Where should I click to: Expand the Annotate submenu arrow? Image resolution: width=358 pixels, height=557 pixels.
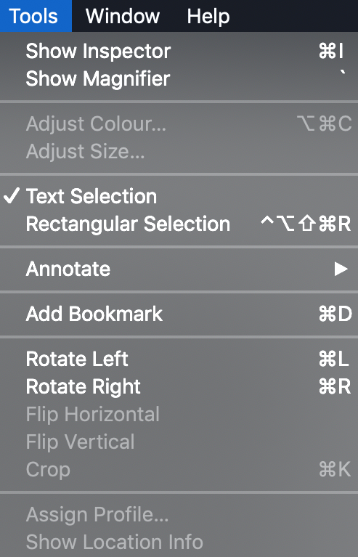coord(341,269)
